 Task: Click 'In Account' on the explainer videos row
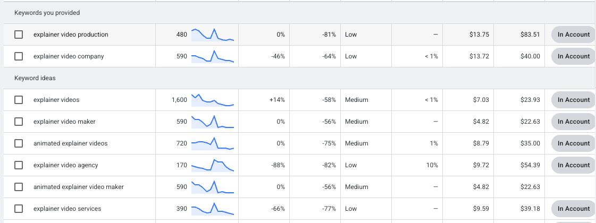pyautogui.click(x=573, y=100)
